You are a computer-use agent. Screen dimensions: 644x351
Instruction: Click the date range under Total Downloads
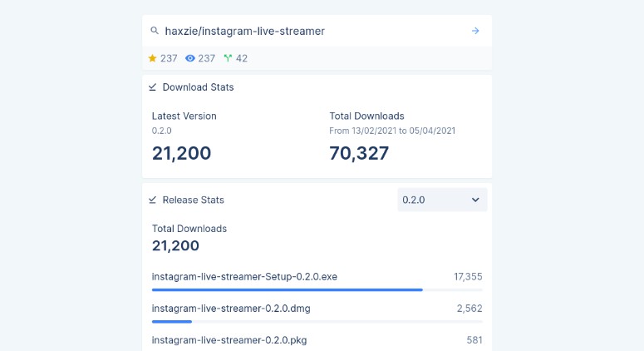click(x=392, y=131)
